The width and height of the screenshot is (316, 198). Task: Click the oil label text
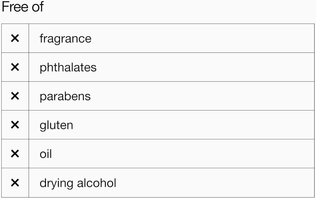46,154
